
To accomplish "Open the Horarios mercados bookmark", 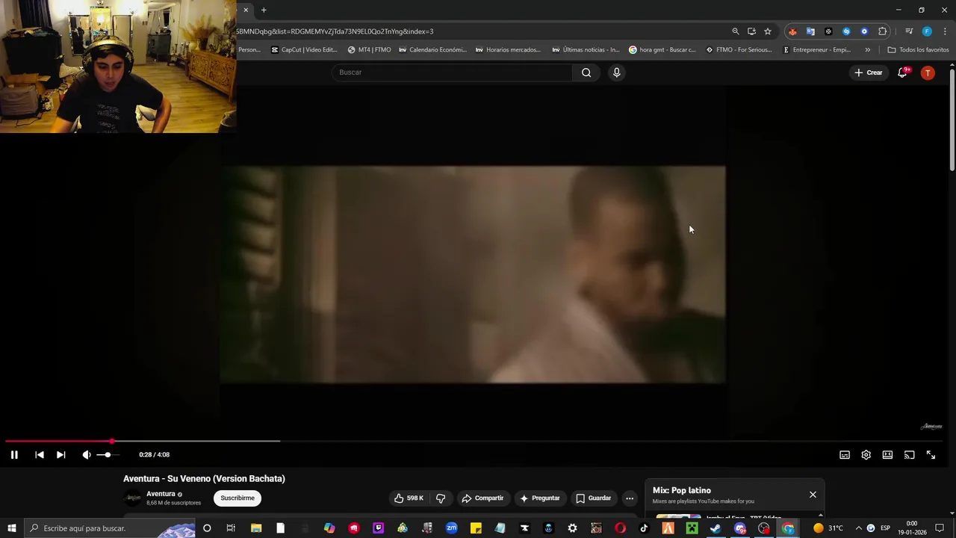I will click(508, 50).
